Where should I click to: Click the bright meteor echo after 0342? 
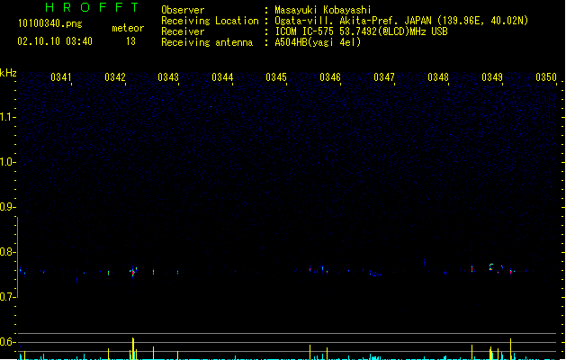click(133, 272)
